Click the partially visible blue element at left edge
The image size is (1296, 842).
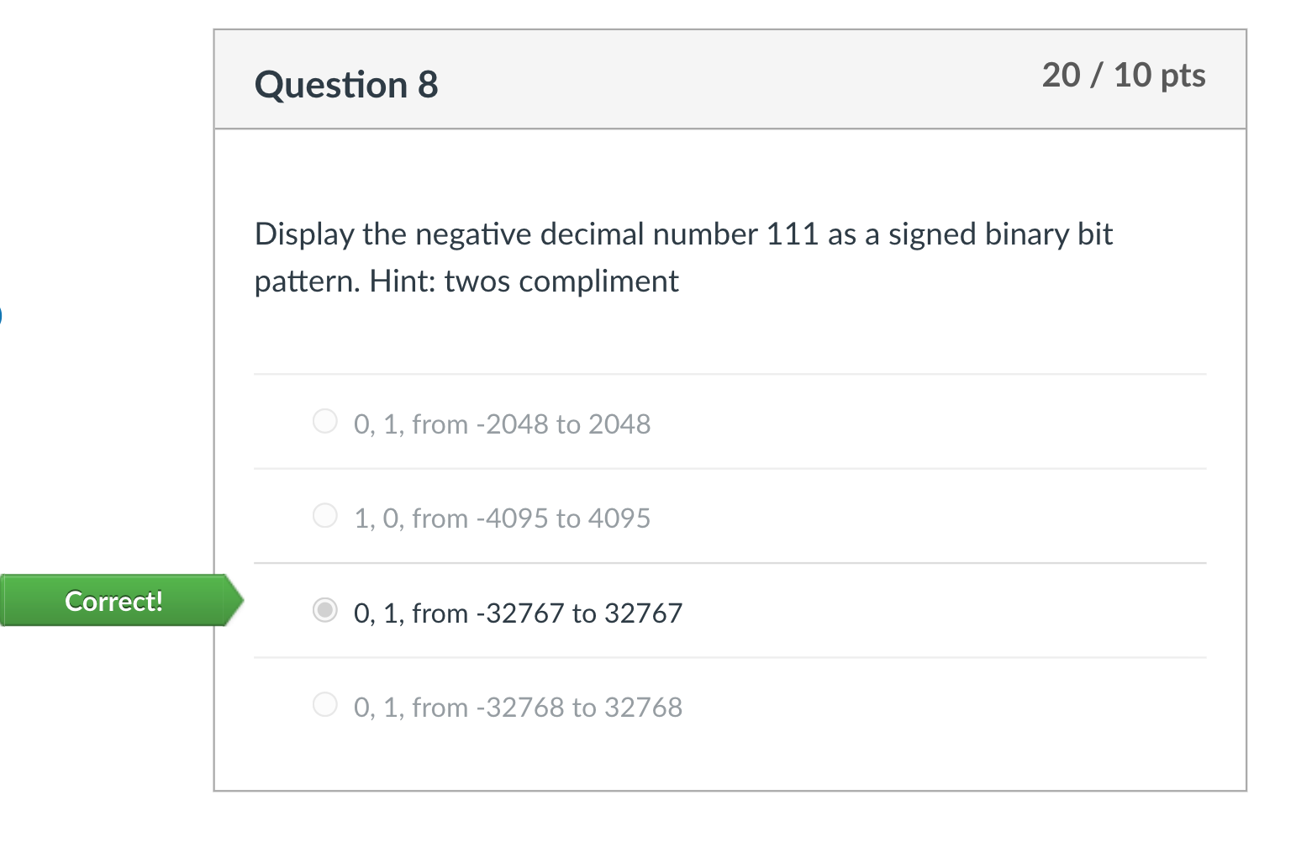click(x=3, y=315)
